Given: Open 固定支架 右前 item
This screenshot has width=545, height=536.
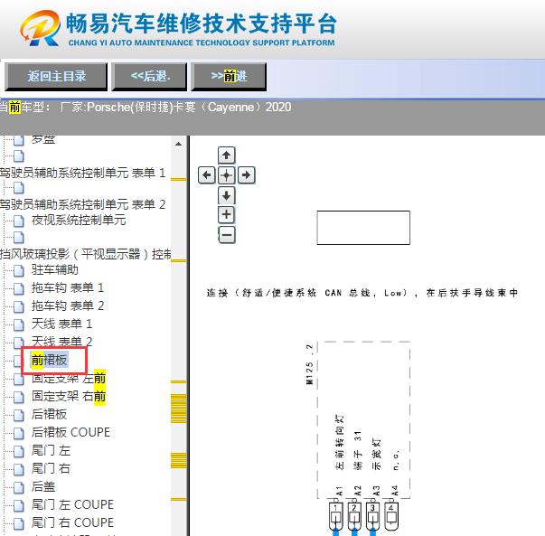Looking at the screenshot, I should pyautogui.click(x=68, y=396).
